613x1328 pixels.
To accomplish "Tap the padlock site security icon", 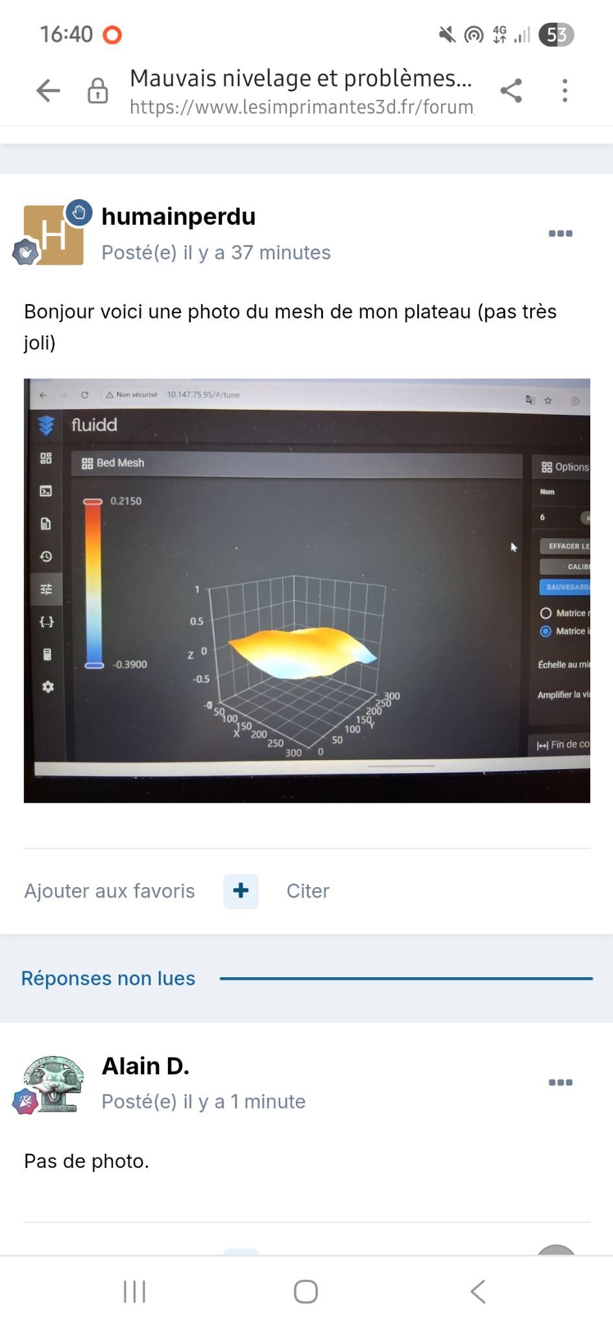I will [98, 91].
